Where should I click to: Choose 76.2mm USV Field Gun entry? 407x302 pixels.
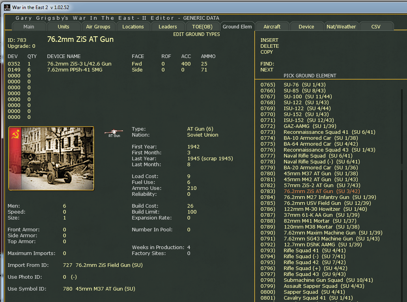[x=327, y=203]
